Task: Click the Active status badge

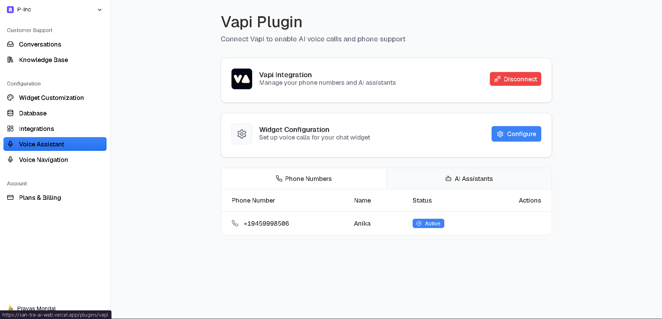Action: tap(428, 224)
